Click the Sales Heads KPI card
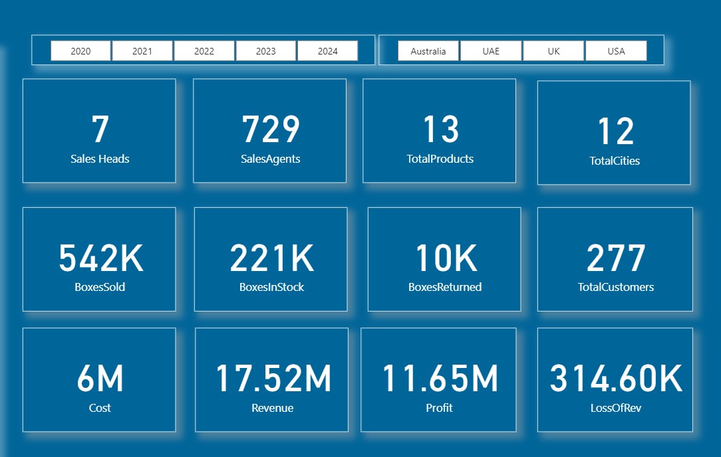 99,130
